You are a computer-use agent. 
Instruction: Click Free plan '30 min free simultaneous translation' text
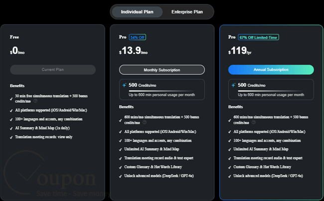(x=51, y=98)
